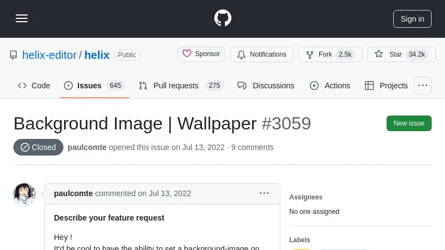Image resolution: width=445 pixels, height=250 pixels.
Task: Open the Actions tab
Action: [330, 86]
